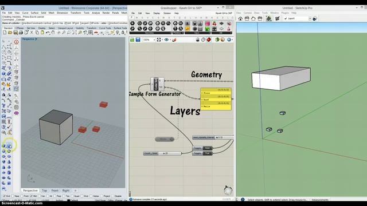
Task: Open the Camera menu in SketchUp
Action: [x=247, y=13]
